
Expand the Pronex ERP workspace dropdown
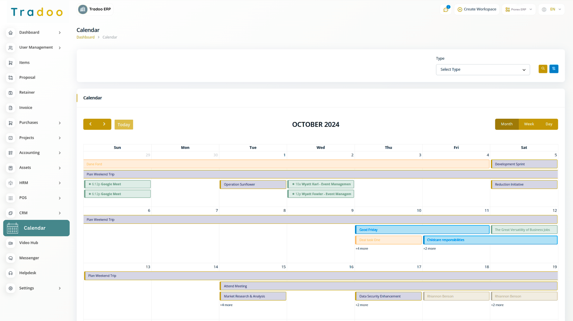tap(519, 9)
